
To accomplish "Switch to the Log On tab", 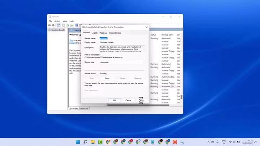I will click(95, 33).
